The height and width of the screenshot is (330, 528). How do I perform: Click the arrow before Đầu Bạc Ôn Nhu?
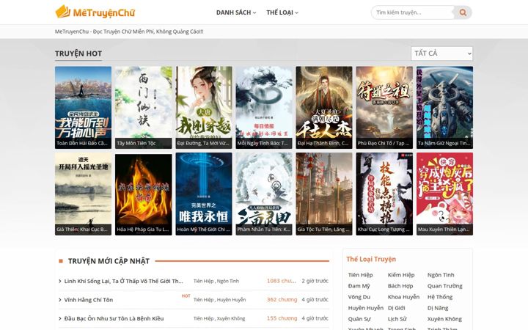tap(60, 318)
